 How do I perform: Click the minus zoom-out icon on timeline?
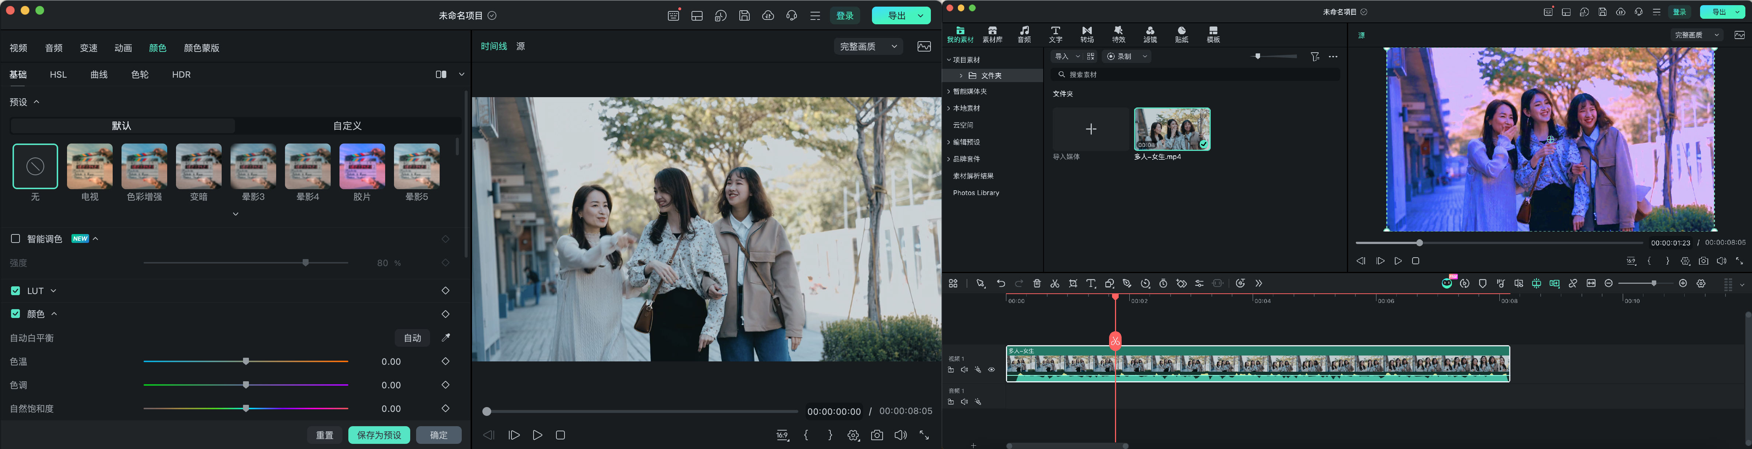click(x=1608, y=283)
